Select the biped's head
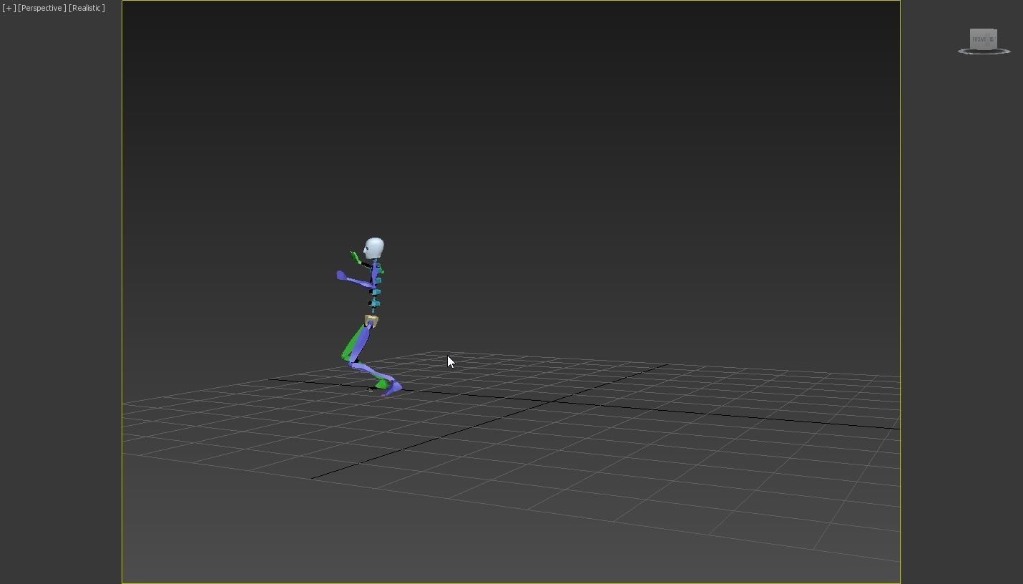Screen dimensions: 1023x584 (373, 248)
